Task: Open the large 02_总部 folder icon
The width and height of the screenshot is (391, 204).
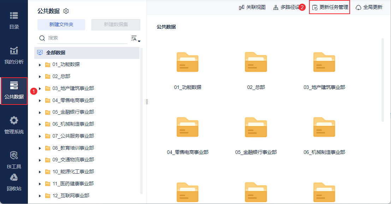Action: [x=256, y=62]
